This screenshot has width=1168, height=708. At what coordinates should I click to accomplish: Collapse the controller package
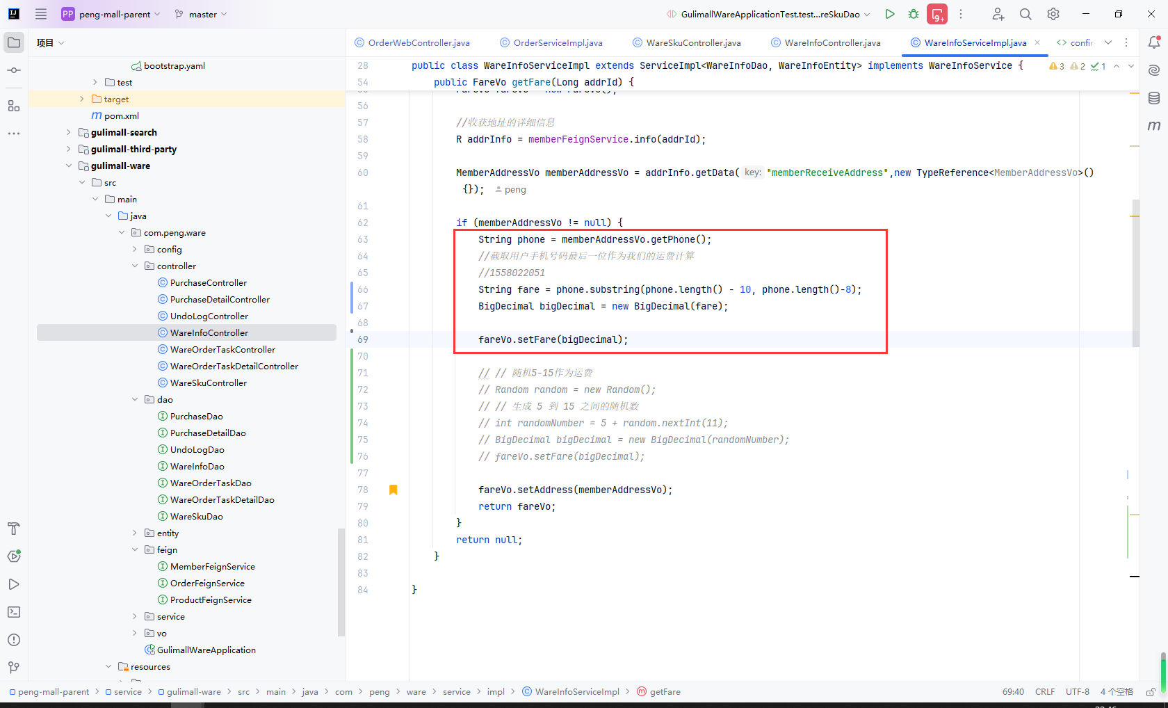pos(135,266)
